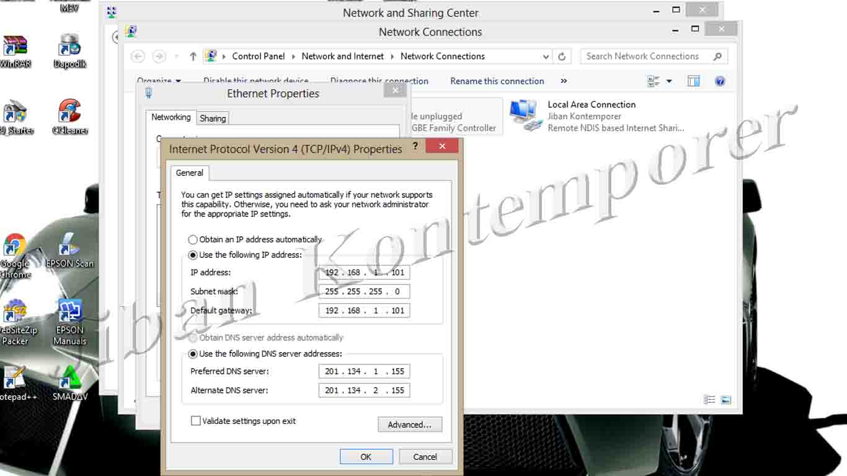Cancel the IPv4 Properties dialog
847x476 pixels.
[x=425, y=457]
